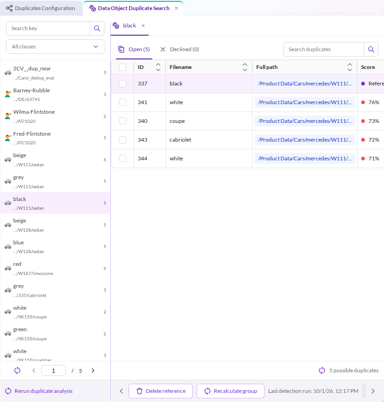Check the row with ID 340
Viewport: 384px width, 402px height.
(123, 121)
